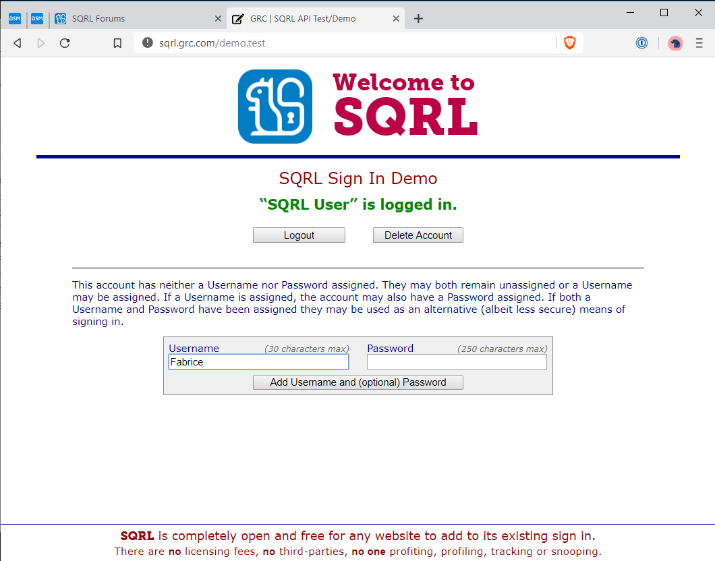Screen dimensions: 715x561
Task: Click the "SQRL User" is logged in text
Action: (x=358, y=204)
